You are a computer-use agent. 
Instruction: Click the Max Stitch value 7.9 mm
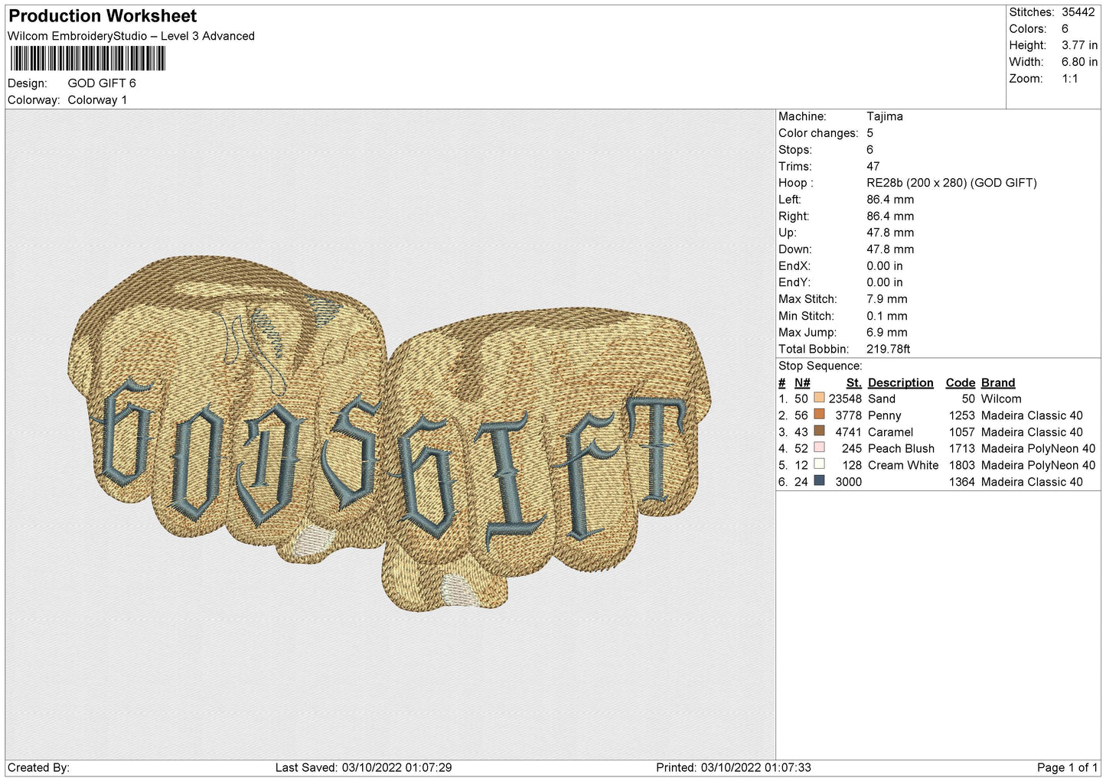coord(887,299)
